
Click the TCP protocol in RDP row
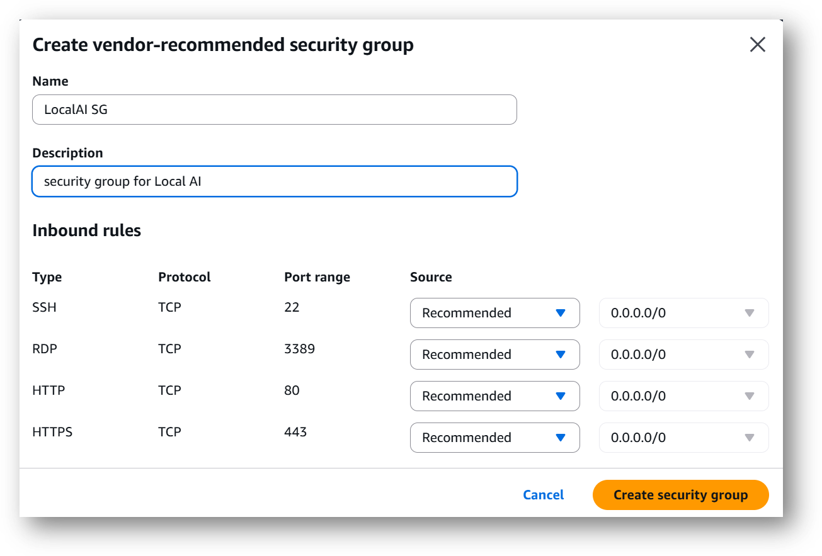(x=169, y=349)
